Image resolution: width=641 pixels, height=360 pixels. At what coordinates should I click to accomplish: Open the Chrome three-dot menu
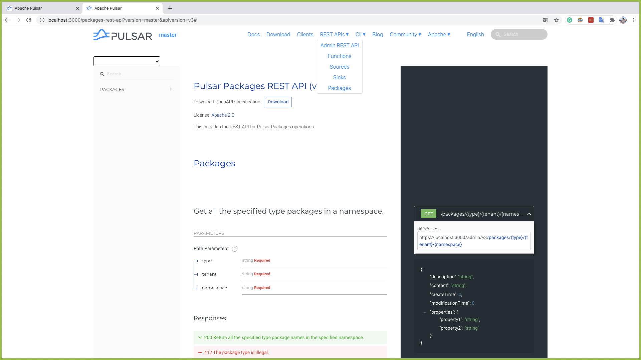pos(634,20)
